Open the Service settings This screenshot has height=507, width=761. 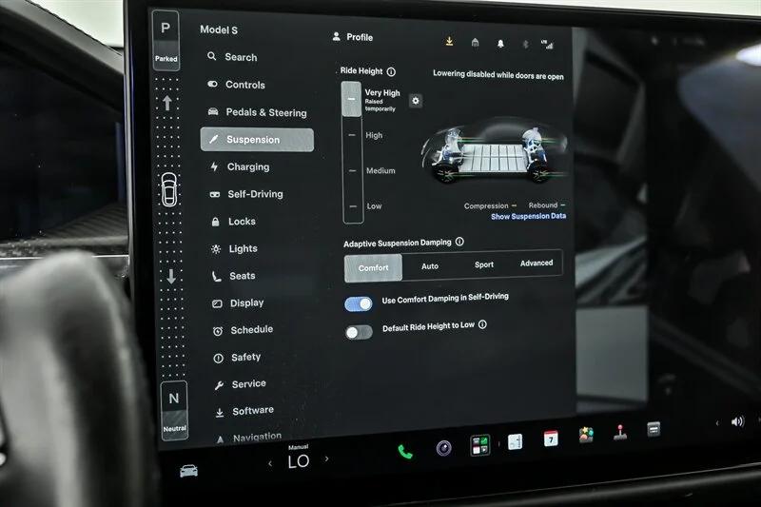(x=241, y=383)
